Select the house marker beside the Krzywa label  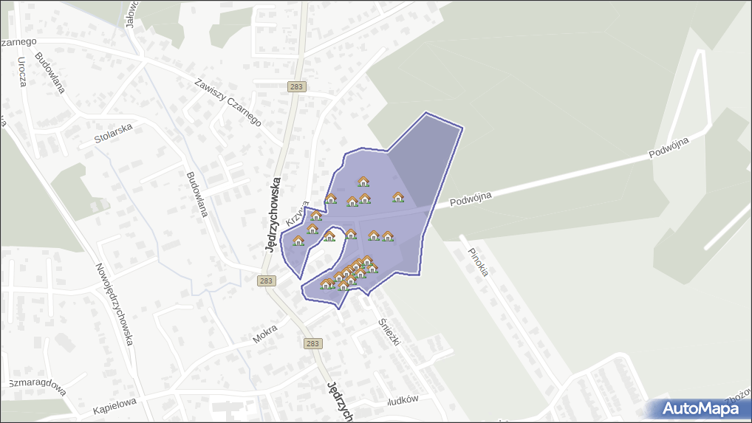click(x=316, y=216)
